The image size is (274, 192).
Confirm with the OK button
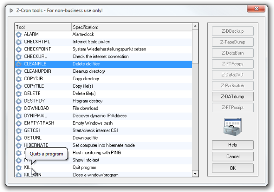[232, 168]
